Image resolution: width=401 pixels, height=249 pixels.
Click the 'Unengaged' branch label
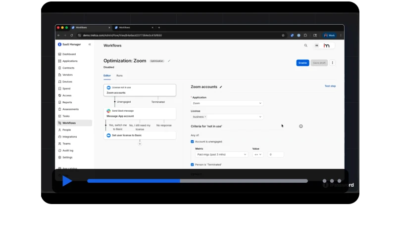[124, 102]
